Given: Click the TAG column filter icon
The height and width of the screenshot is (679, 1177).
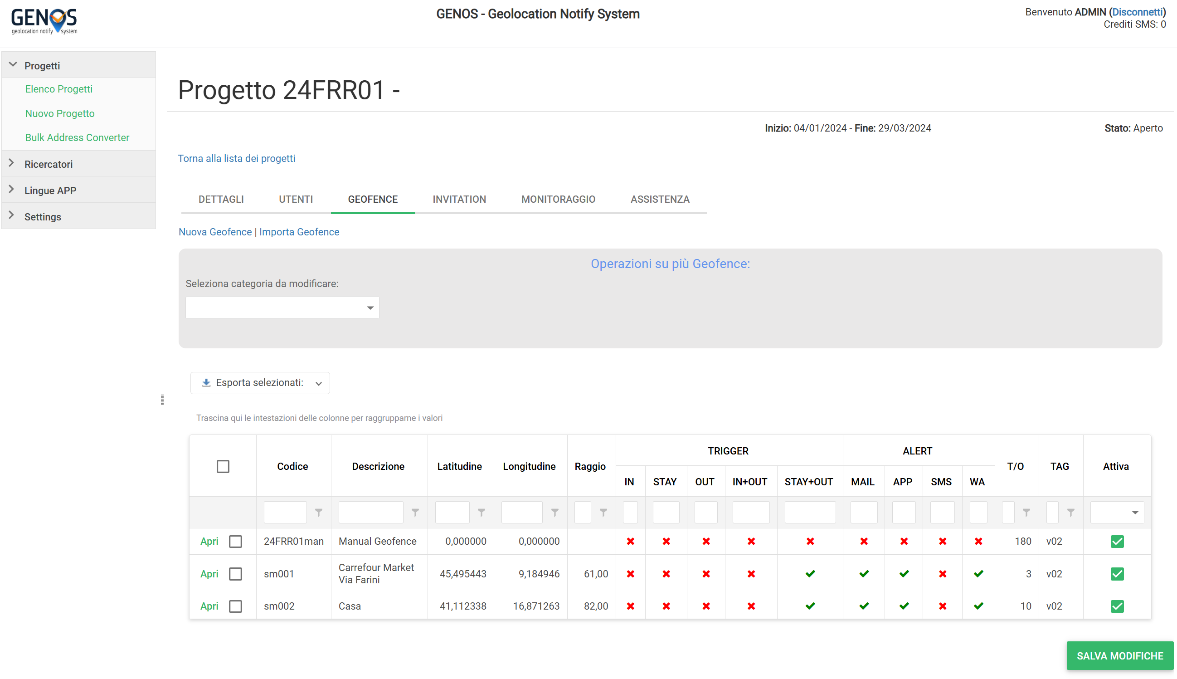Looking at the screenshot, I should click(x=1071, y=513).
